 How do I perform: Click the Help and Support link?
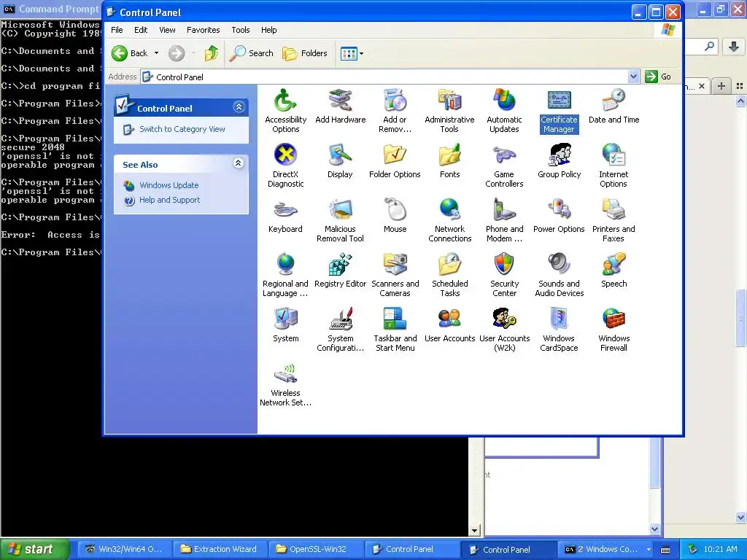[x=169, y=200]
